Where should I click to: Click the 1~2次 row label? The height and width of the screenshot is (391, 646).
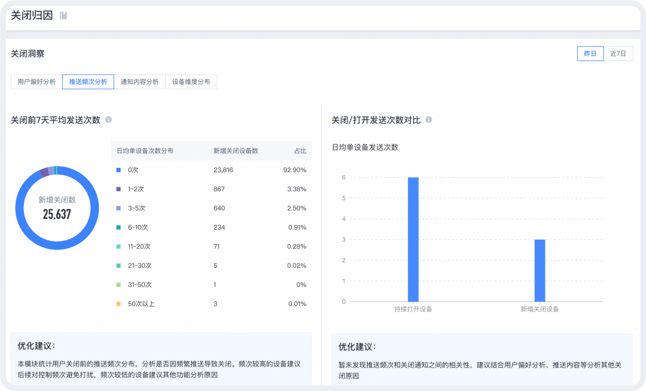point(136,189)
